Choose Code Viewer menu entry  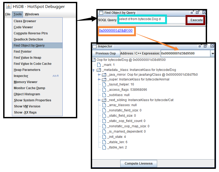pos(37,27)
